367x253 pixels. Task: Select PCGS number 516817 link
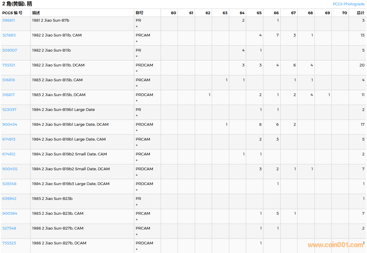pyautogui.click(x=9, y=95)
